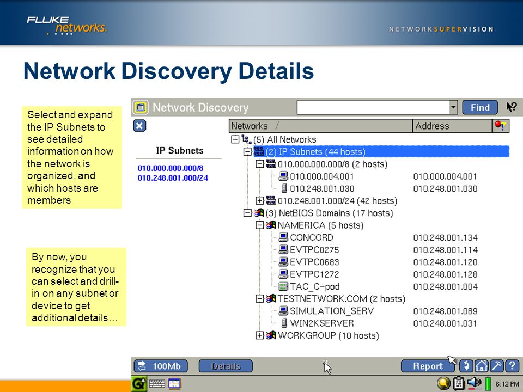This screenshot has height=392, width=523.
Task: Click the TESTNETWORK.COM domain icon
Action: point(271,299)
